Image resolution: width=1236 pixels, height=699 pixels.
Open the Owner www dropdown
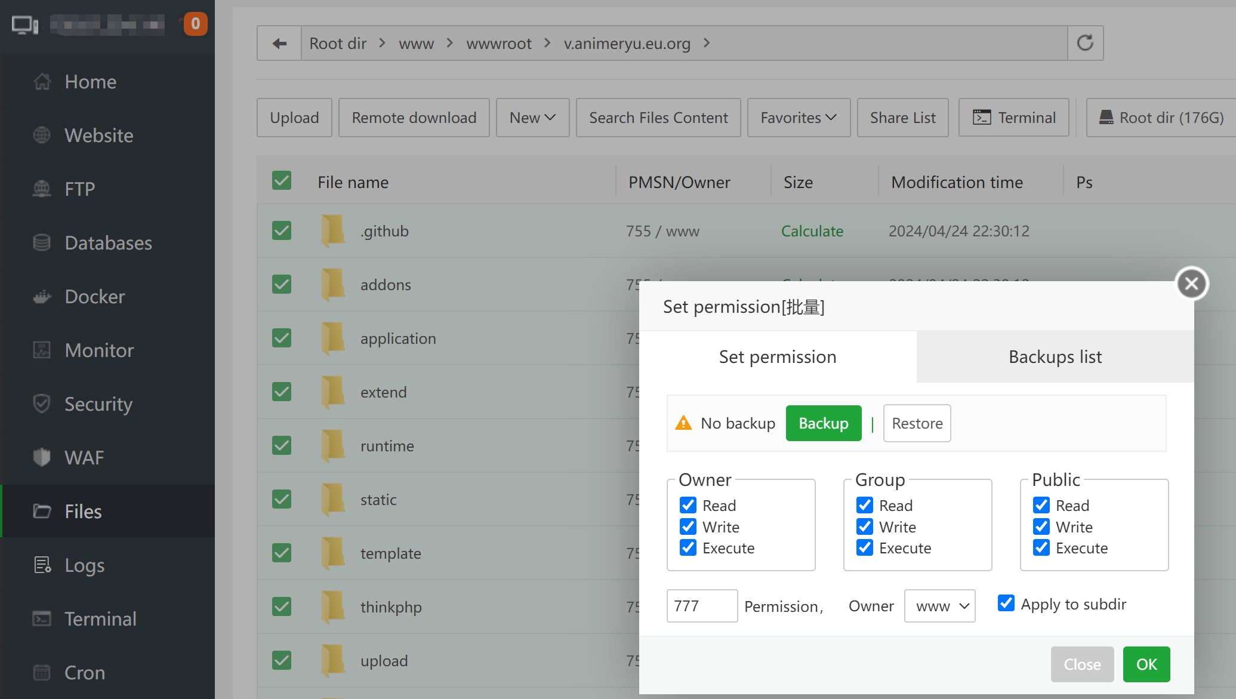pyautogui.click(x=939, y=606)
